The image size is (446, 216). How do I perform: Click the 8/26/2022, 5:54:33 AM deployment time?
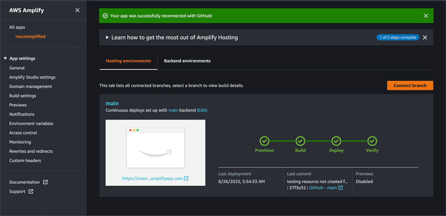point(241,181)
